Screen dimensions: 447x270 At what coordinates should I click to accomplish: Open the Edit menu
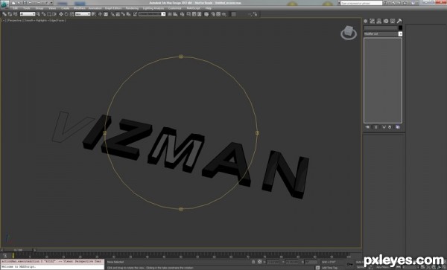pos(15,8)
